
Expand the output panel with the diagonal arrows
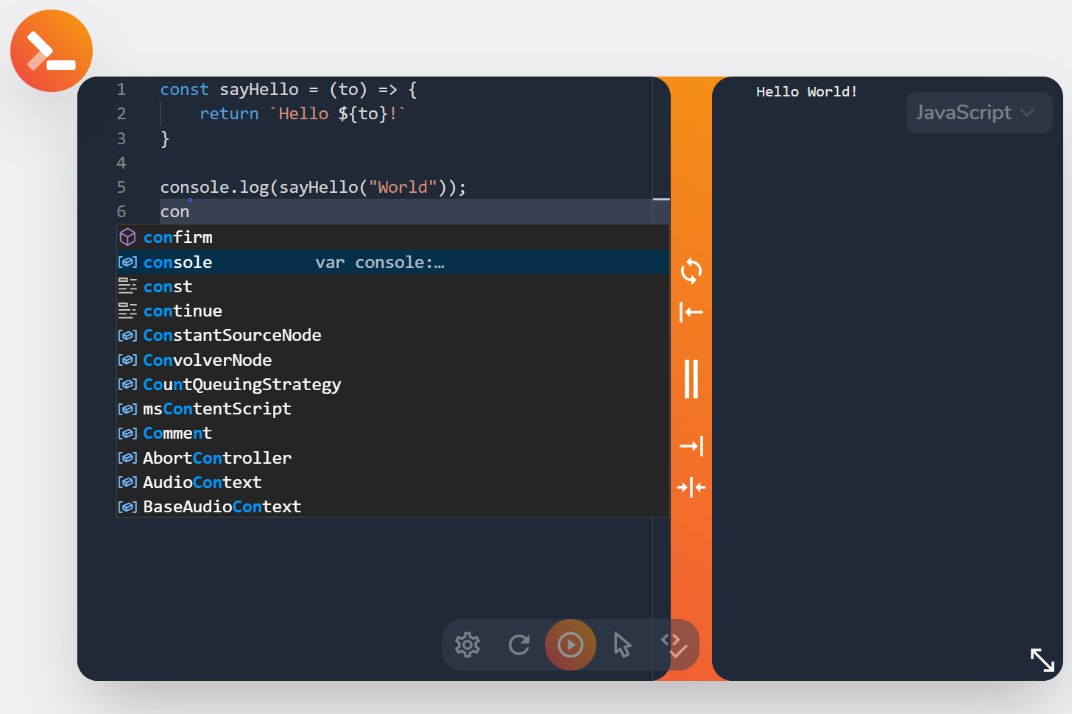click(x=1042, y=660)
